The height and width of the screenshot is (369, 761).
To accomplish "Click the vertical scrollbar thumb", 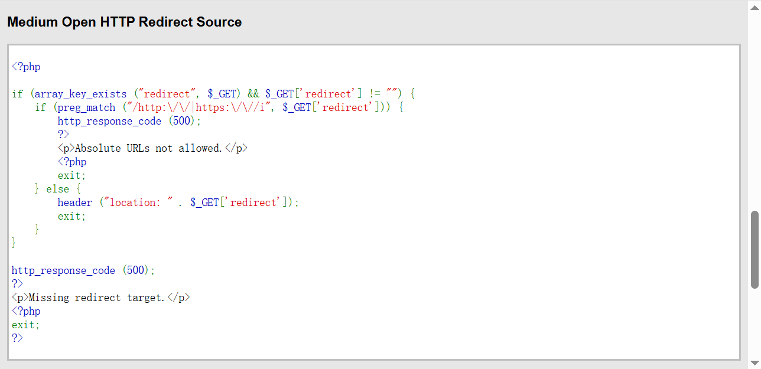I will click(x=755, y=249).
